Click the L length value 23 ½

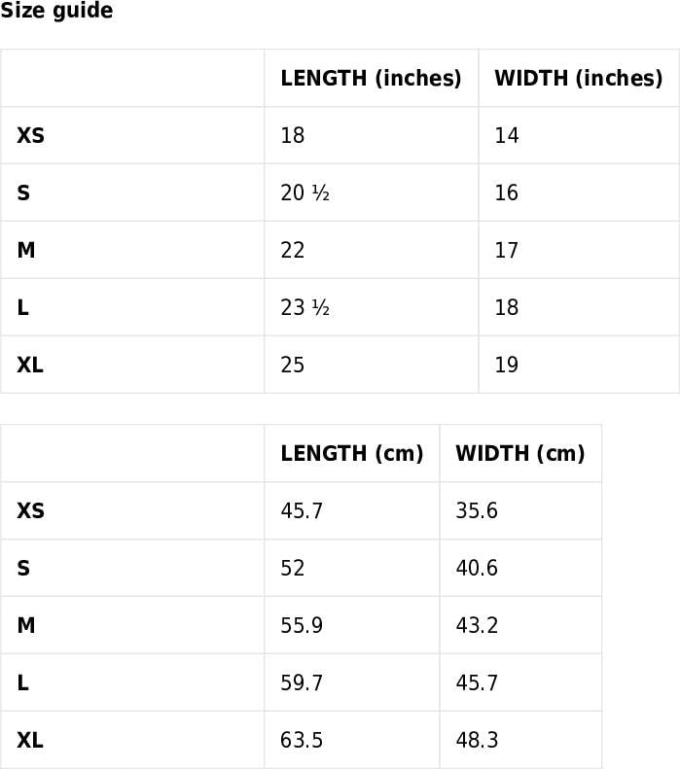tap(305, 308)
